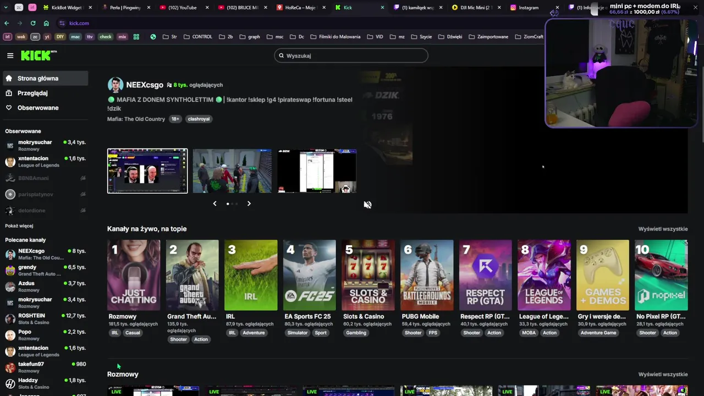Go to the previous featured stream

pyautogui.click(x=215, y=204)
